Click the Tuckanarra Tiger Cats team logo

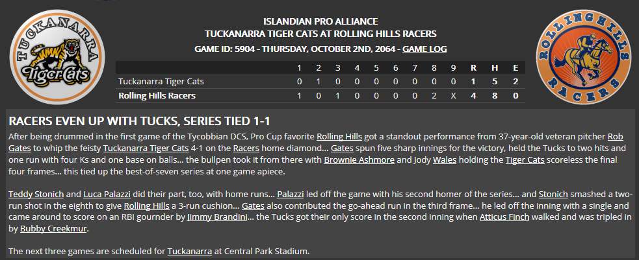point(57,57)
